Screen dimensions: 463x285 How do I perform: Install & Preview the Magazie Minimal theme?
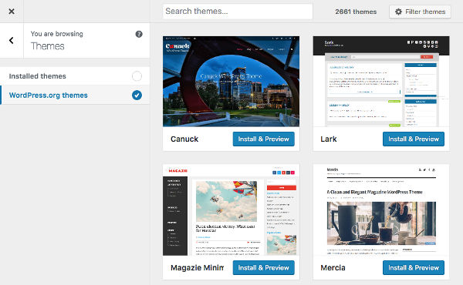pos(263,267)
